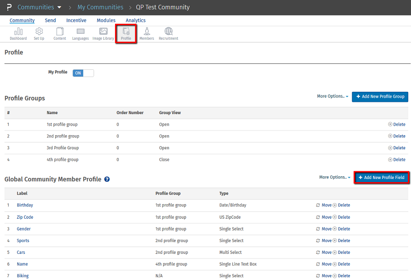Switch to the Incentive tab
411x279 pixels.
76,21
